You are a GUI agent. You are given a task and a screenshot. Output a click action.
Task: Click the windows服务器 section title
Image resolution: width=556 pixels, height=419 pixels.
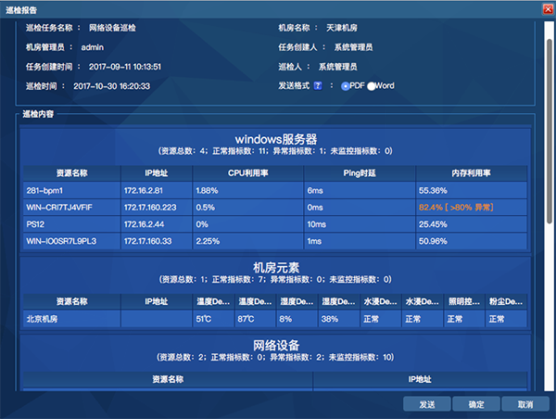275,138
